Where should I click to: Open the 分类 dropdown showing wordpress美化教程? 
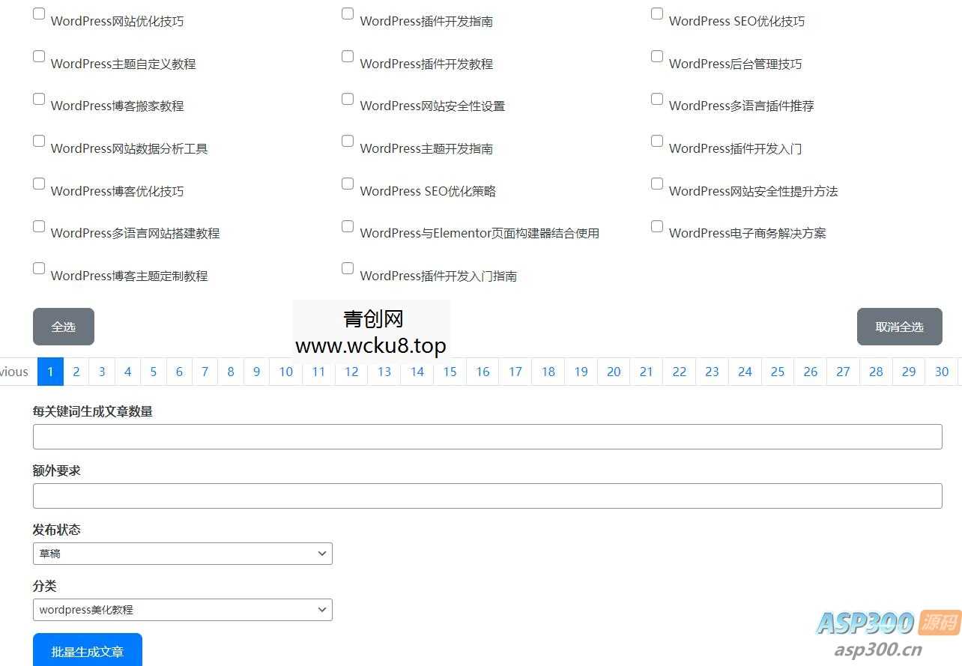(x=182, y=609)
